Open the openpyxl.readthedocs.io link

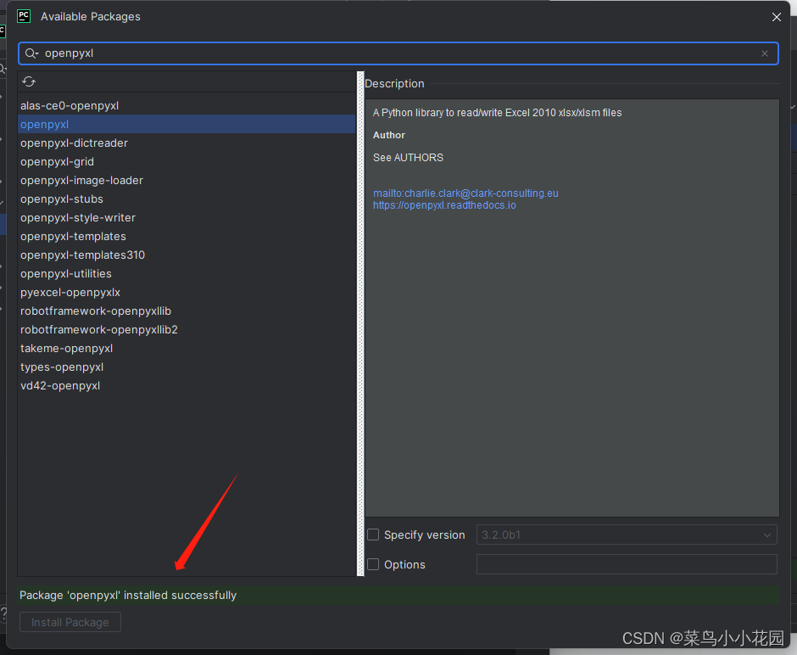pyautogui.click(x=444, y=205)
